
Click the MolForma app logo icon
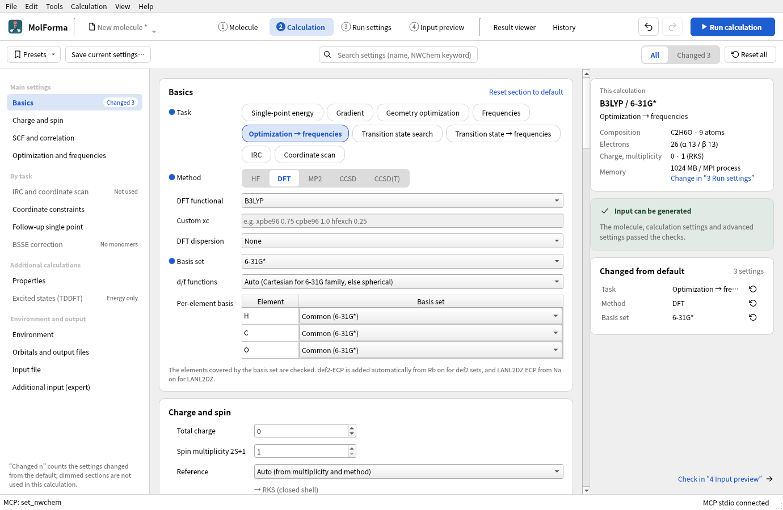pyautogui.click(x=15, y=27)
